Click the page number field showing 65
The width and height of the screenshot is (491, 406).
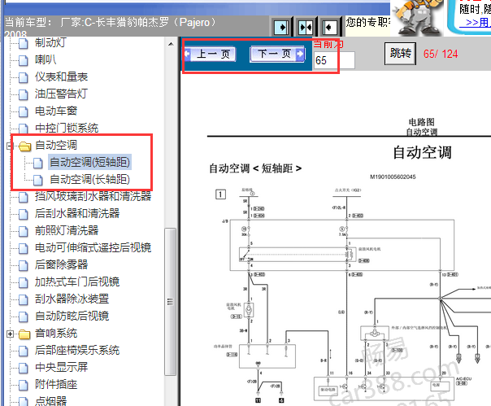tap(334, 60)
